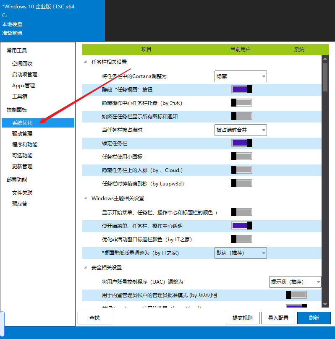Open 预应答 in sidebar

(19, 203)
